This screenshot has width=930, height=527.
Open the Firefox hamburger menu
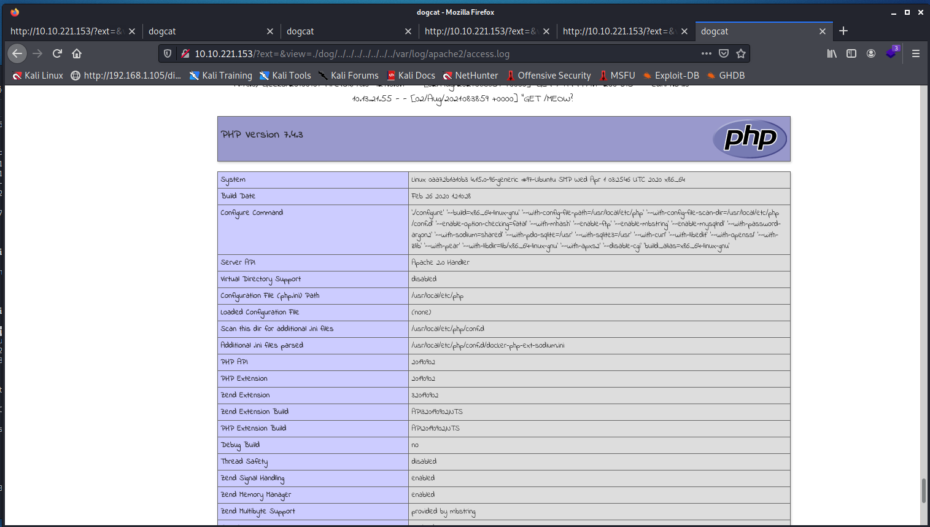(915, 53)
